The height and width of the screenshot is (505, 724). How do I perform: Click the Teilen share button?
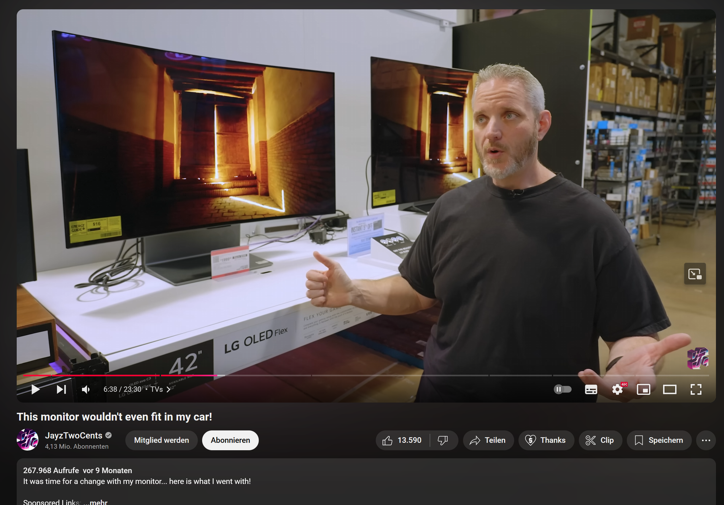click(x=488, y=440)
